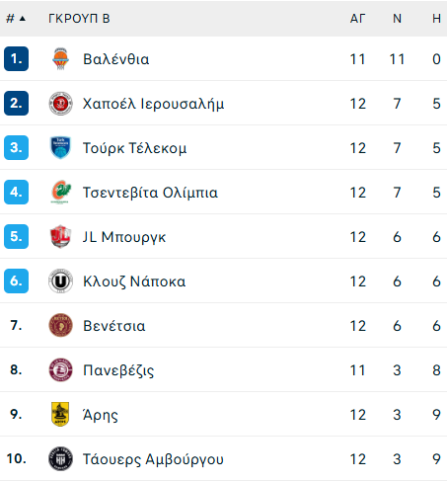Click the Cluj Napoca U logo

[60, 281]
